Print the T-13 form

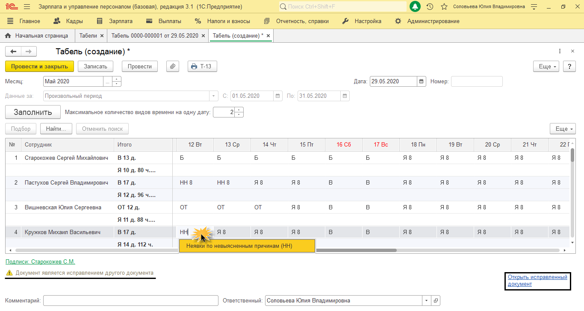[202, 67]
